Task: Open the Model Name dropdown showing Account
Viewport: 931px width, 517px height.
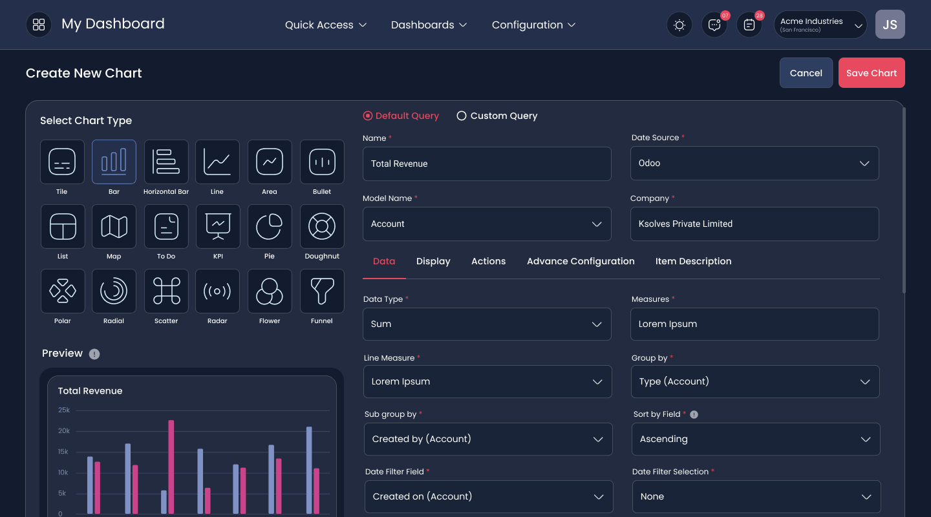Action: [487, 224]
